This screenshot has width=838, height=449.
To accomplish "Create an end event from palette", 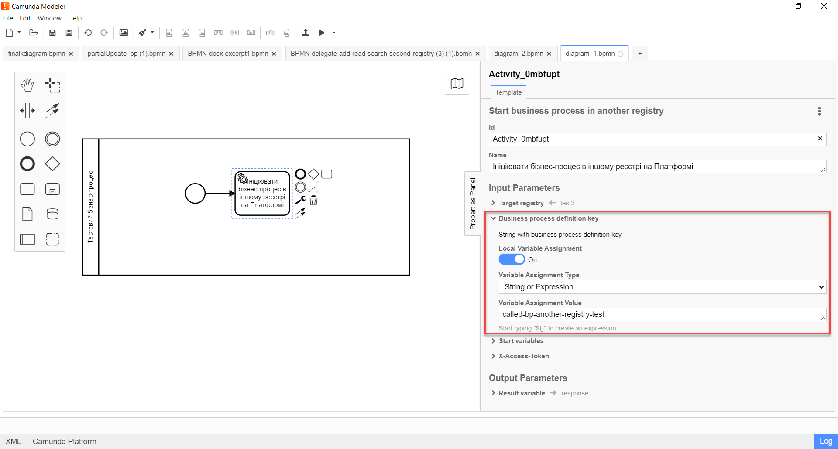I will click(x=27, y=164).
